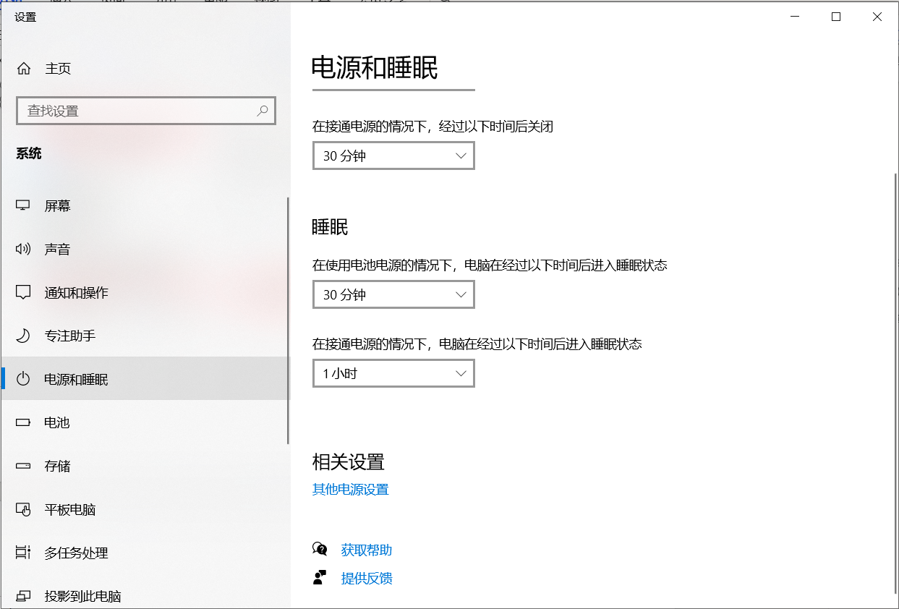The height and width of the screenshot is (609, 899).
Task: Click the 提供反馈 person icon
Action: click(x=320, y=578)
